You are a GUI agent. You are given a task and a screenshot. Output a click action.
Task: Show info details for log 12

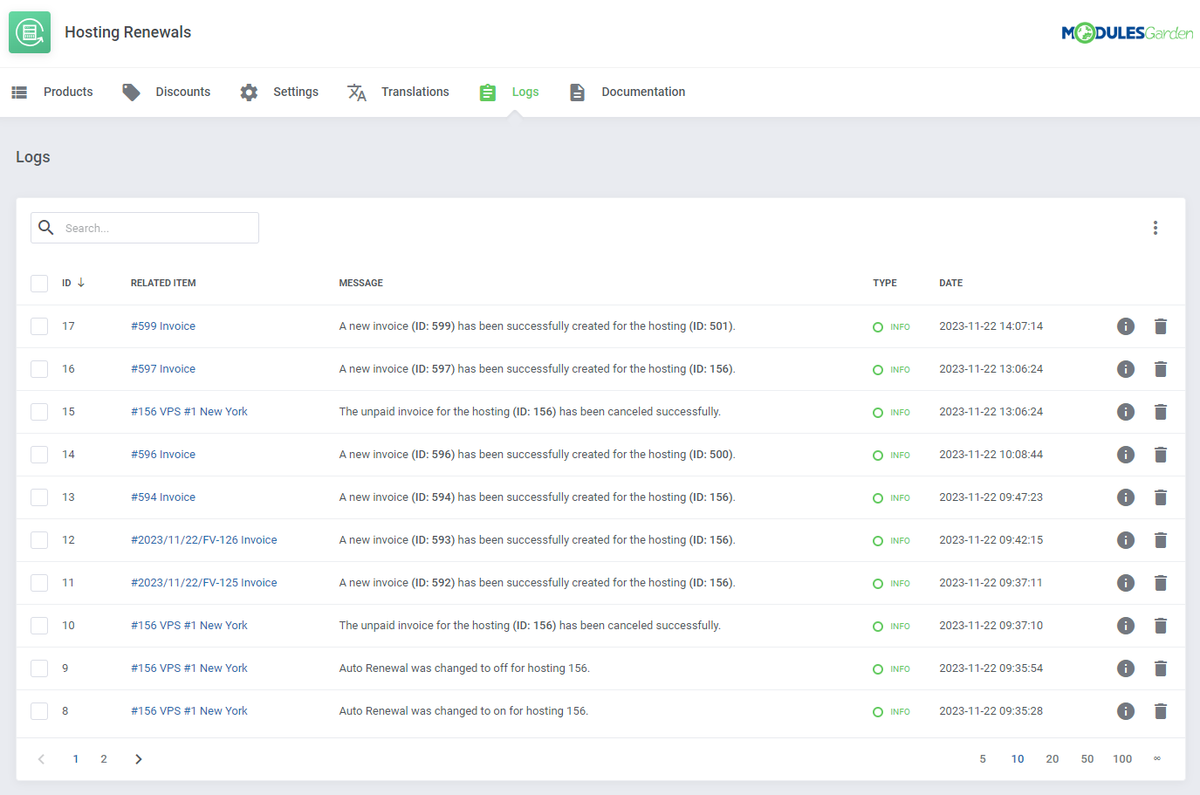coord(1126,540)
